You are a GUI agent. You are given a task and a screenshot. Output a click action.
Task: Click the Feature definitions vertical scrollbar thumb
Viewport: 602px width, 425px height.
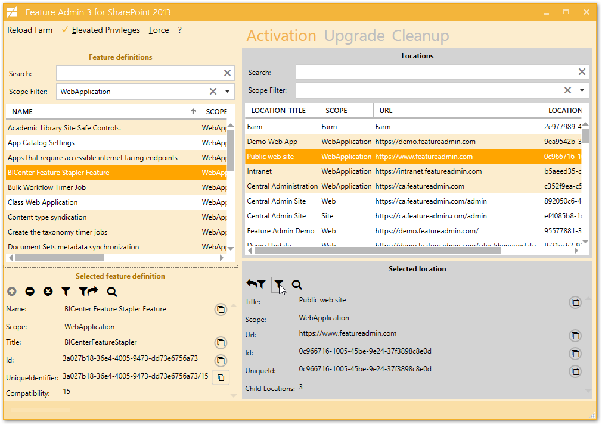(x=231, y=151)
